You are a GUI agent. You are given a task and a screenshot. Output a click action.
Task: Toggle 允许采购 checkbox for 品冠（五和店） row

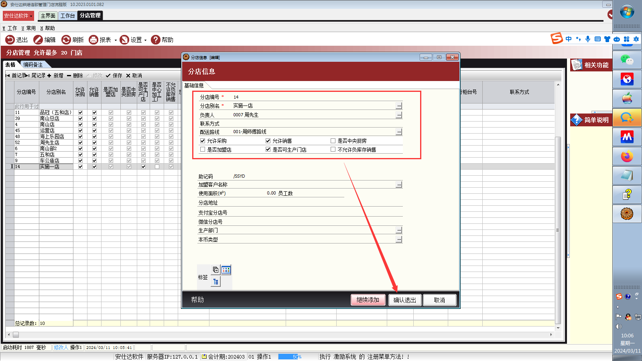click(80, 112)
